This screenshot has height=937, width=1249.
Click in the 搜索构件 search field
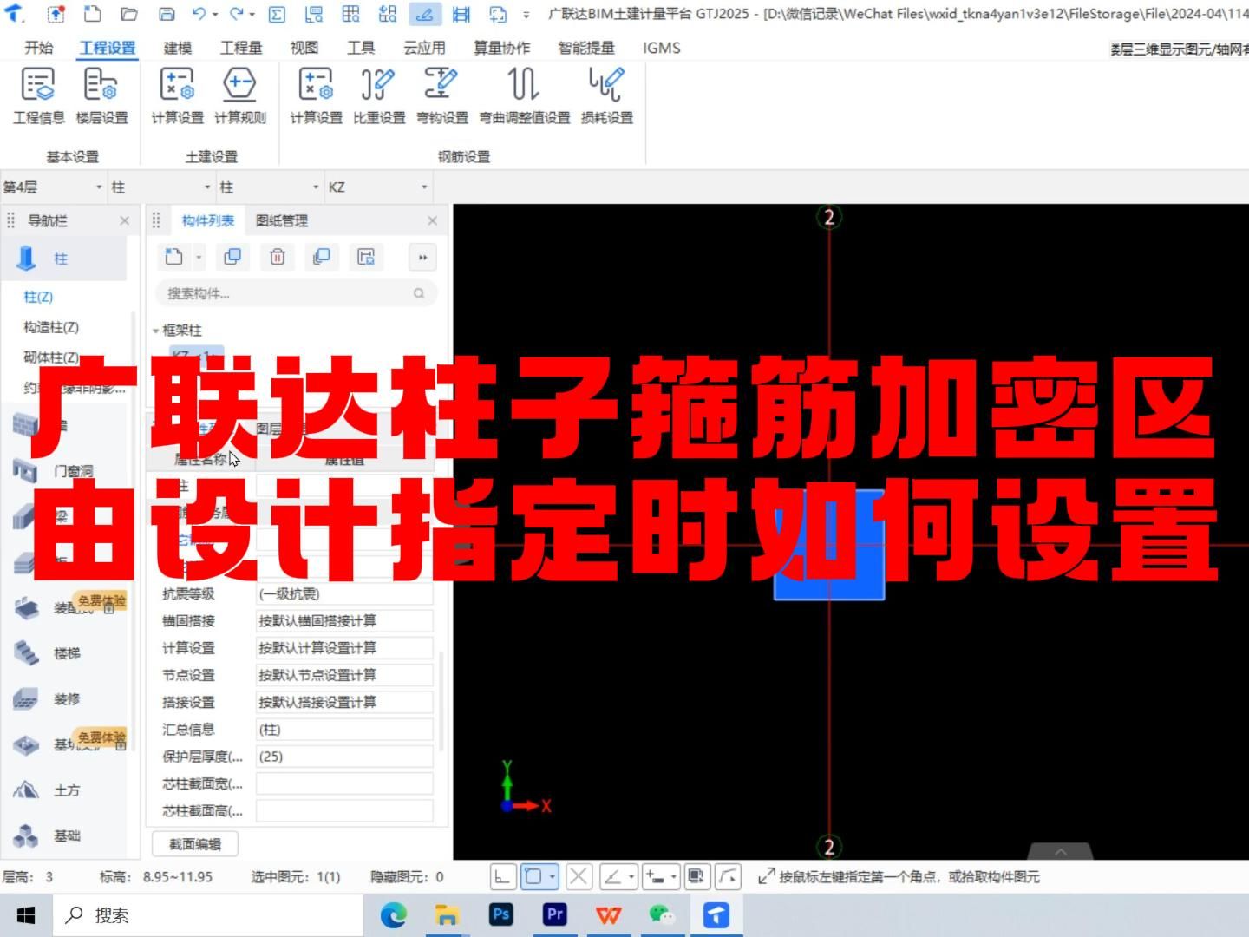[286, 293]
